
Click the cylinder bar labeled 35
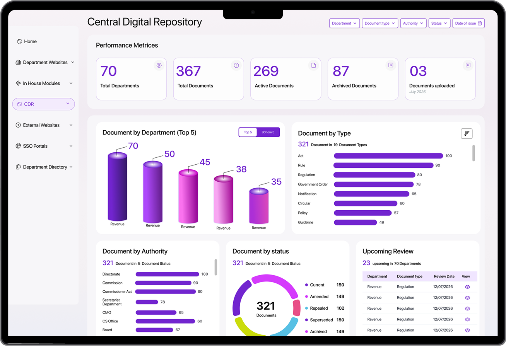(x=259, y=206)
